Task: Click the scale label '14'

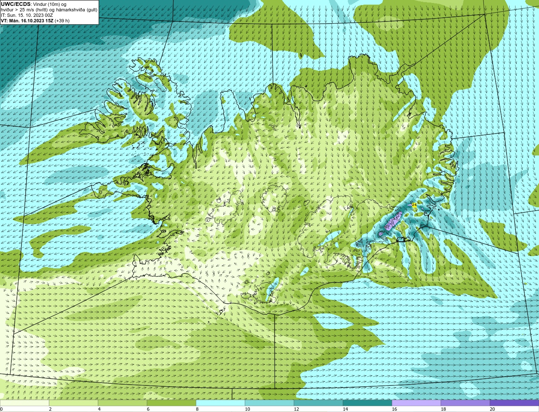Action: coord(345,409)
